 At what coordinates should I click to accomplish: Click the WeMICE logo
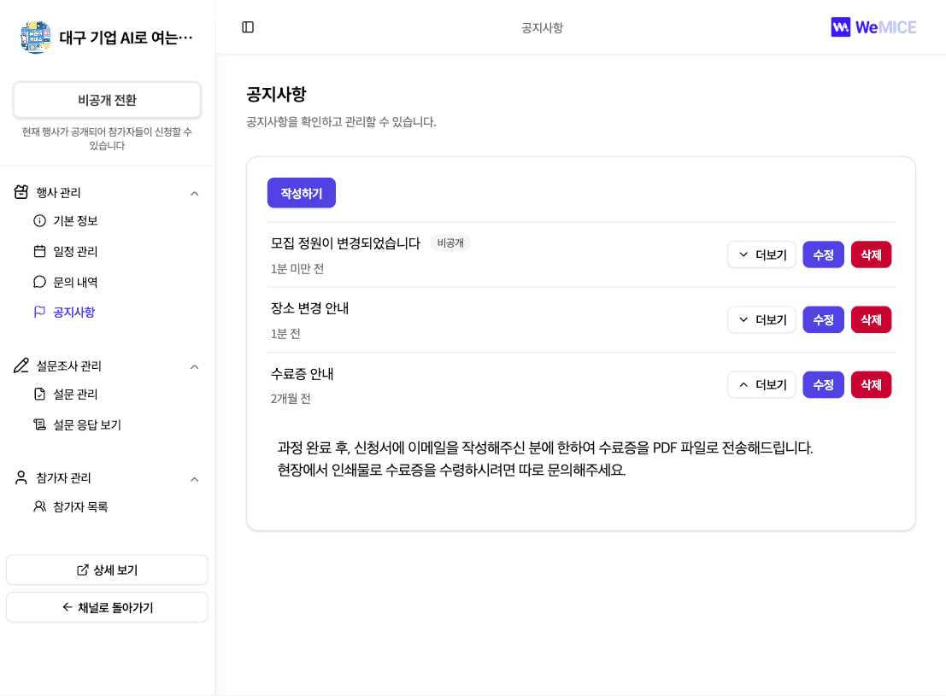pyautogui.click(x=873, y=27)
